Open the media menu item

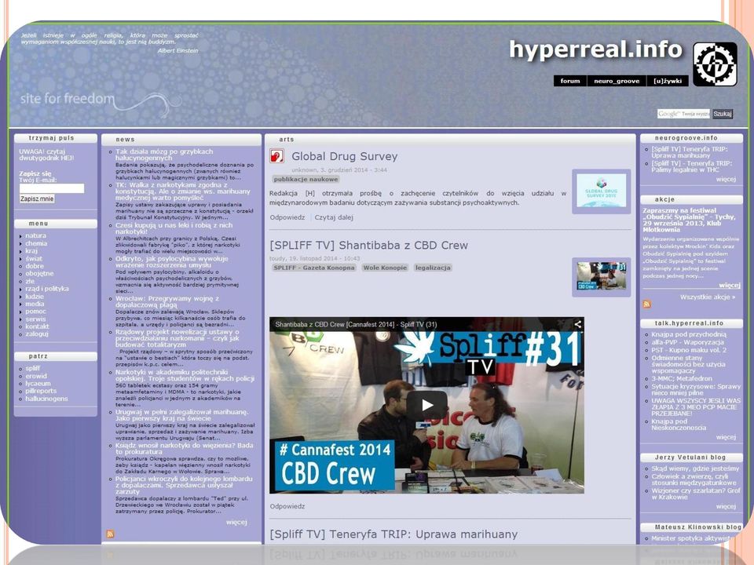(x=35, y=304)
